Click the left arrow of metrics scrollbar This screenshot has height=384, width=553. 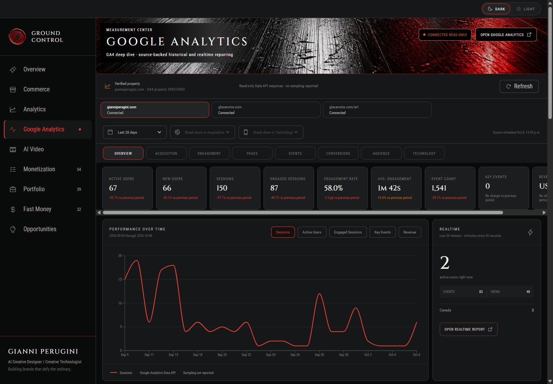tap(99, 212)
